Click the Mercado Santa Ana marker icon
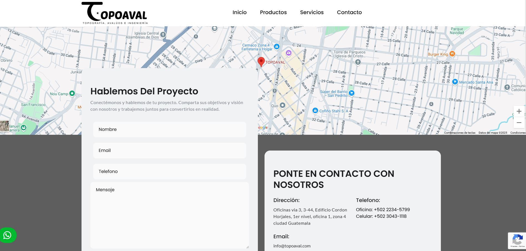 [x=455, y=82]
